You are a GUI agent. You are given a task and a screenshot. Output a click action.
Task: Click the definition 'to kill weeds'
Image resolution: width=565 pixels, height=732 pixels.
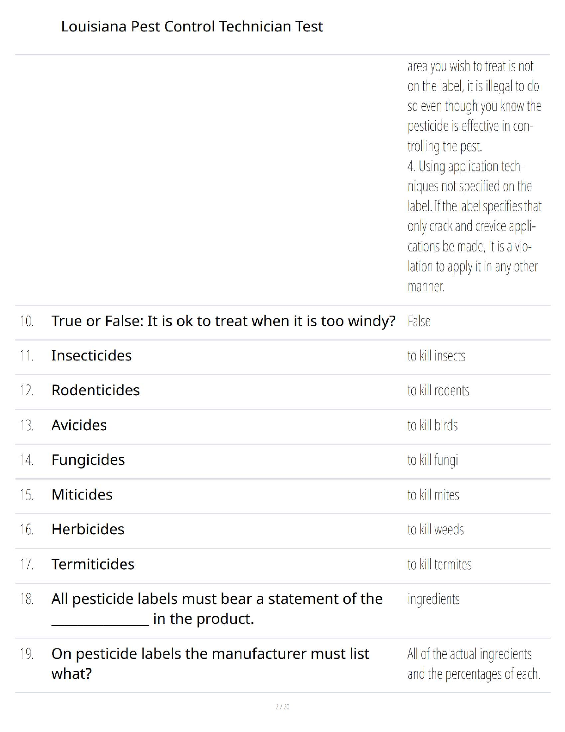click(x=435, y=530)
